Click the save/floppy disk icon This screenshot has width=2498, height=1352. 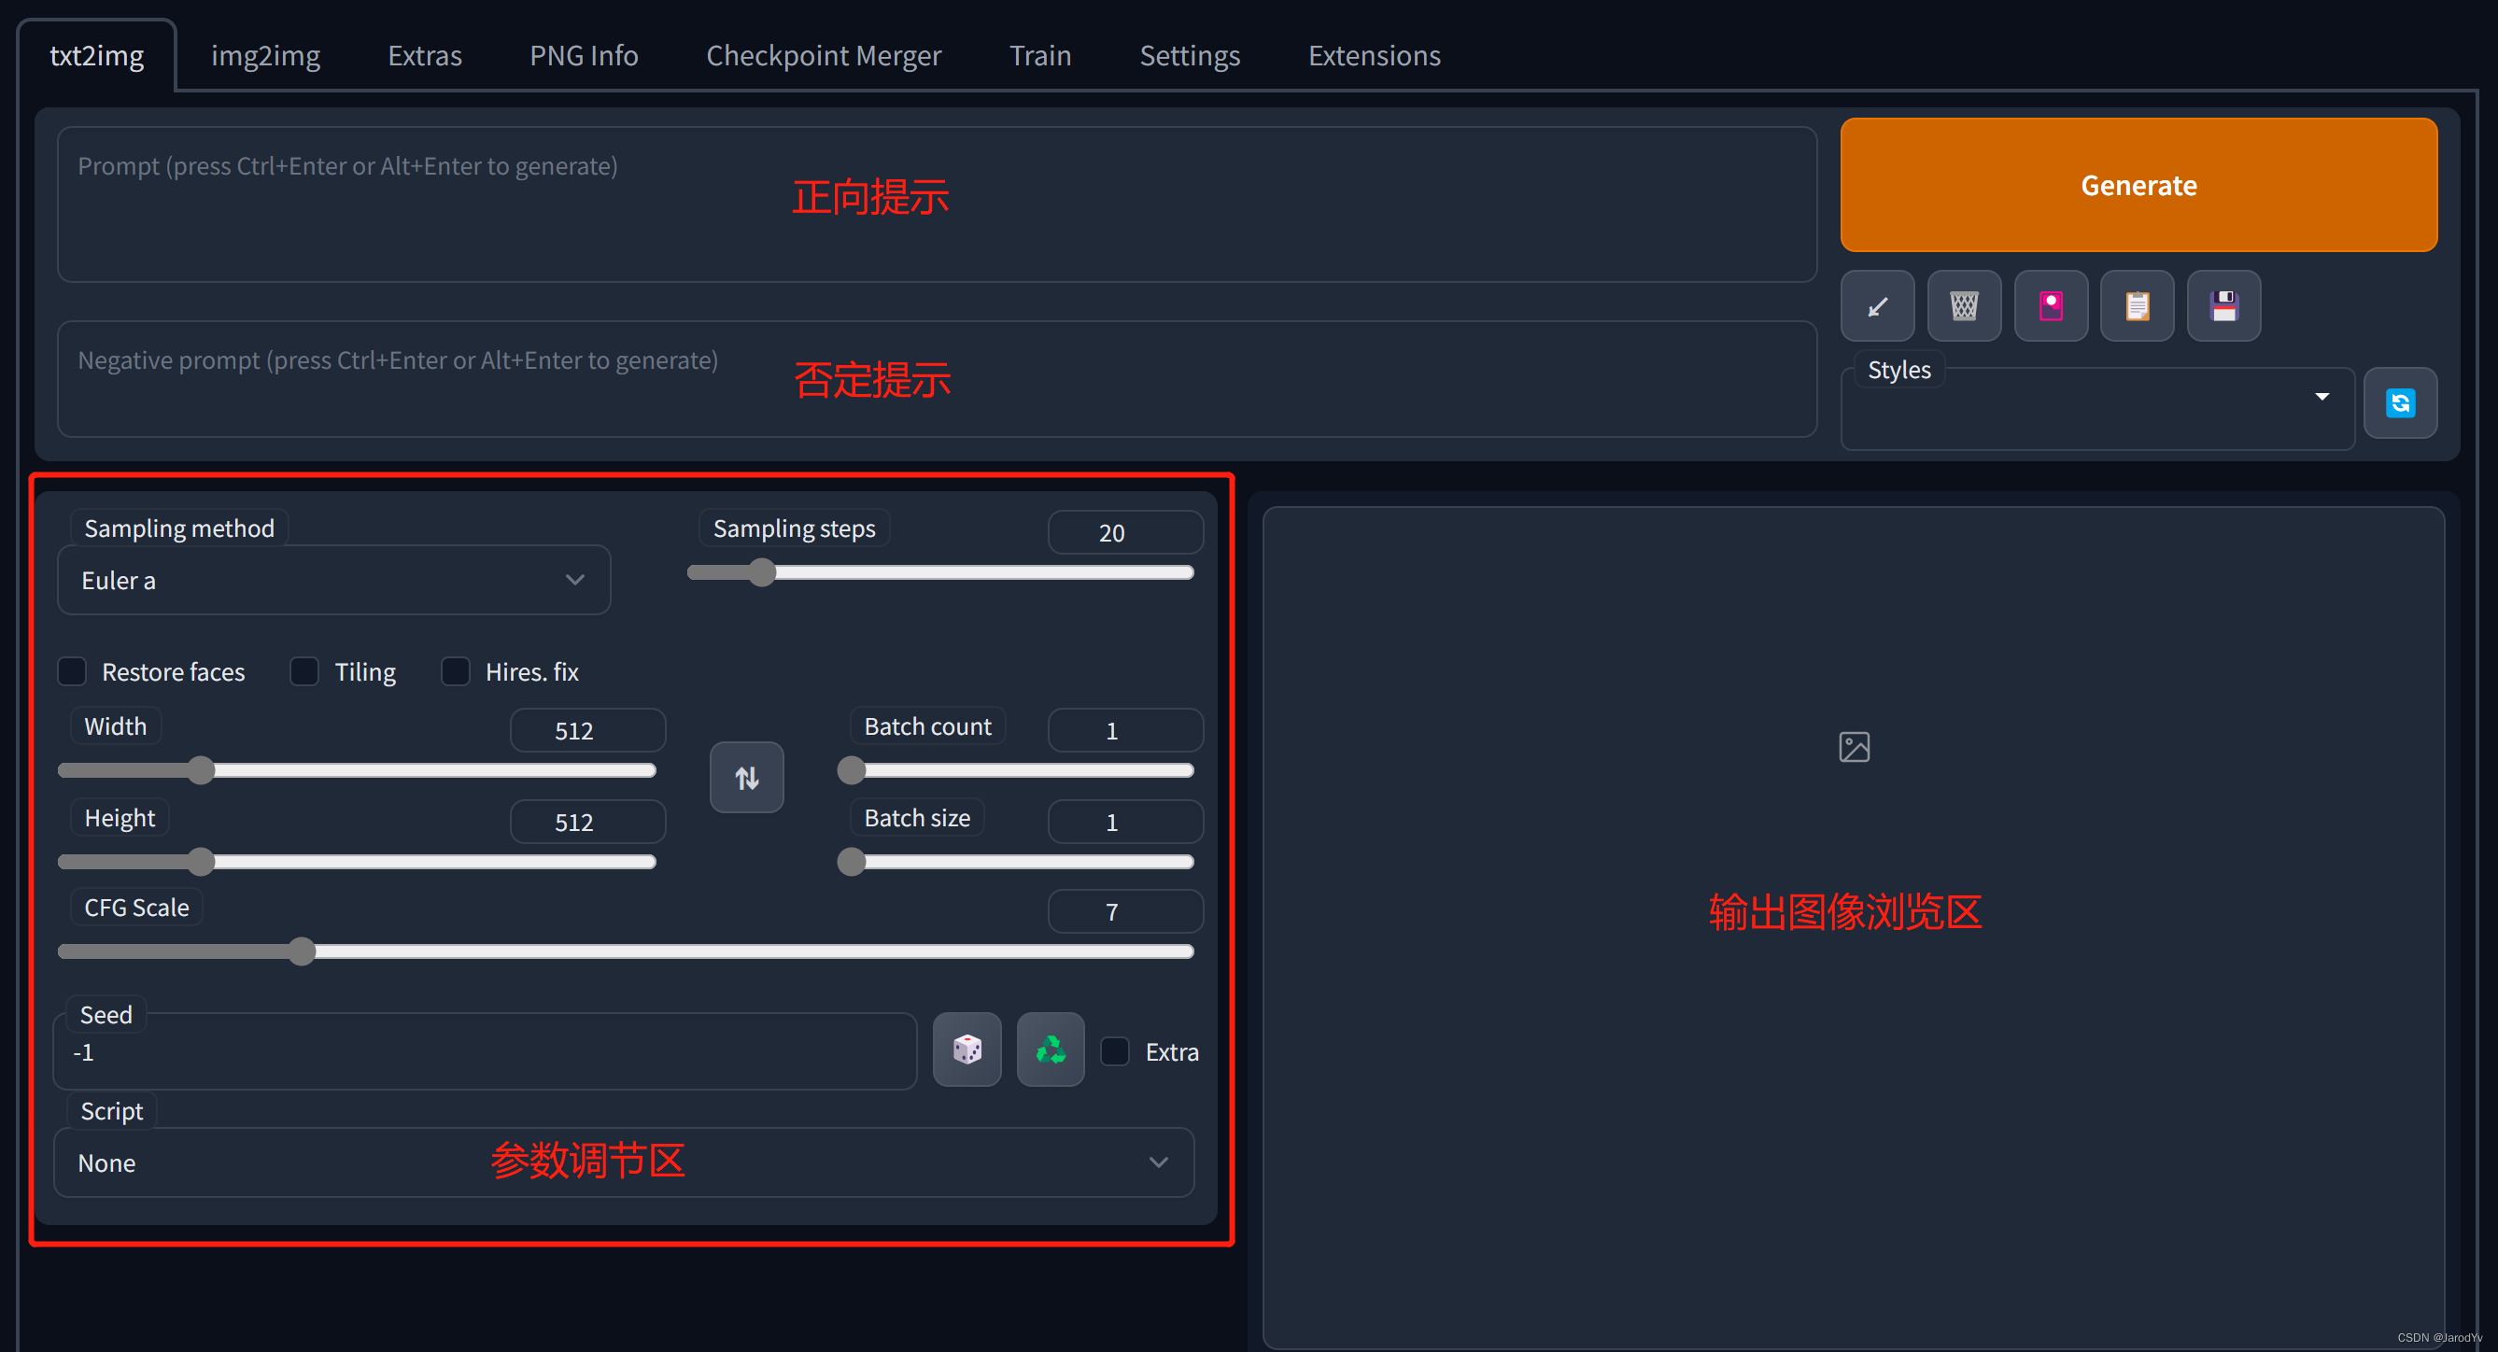[x=2225, y=306]
